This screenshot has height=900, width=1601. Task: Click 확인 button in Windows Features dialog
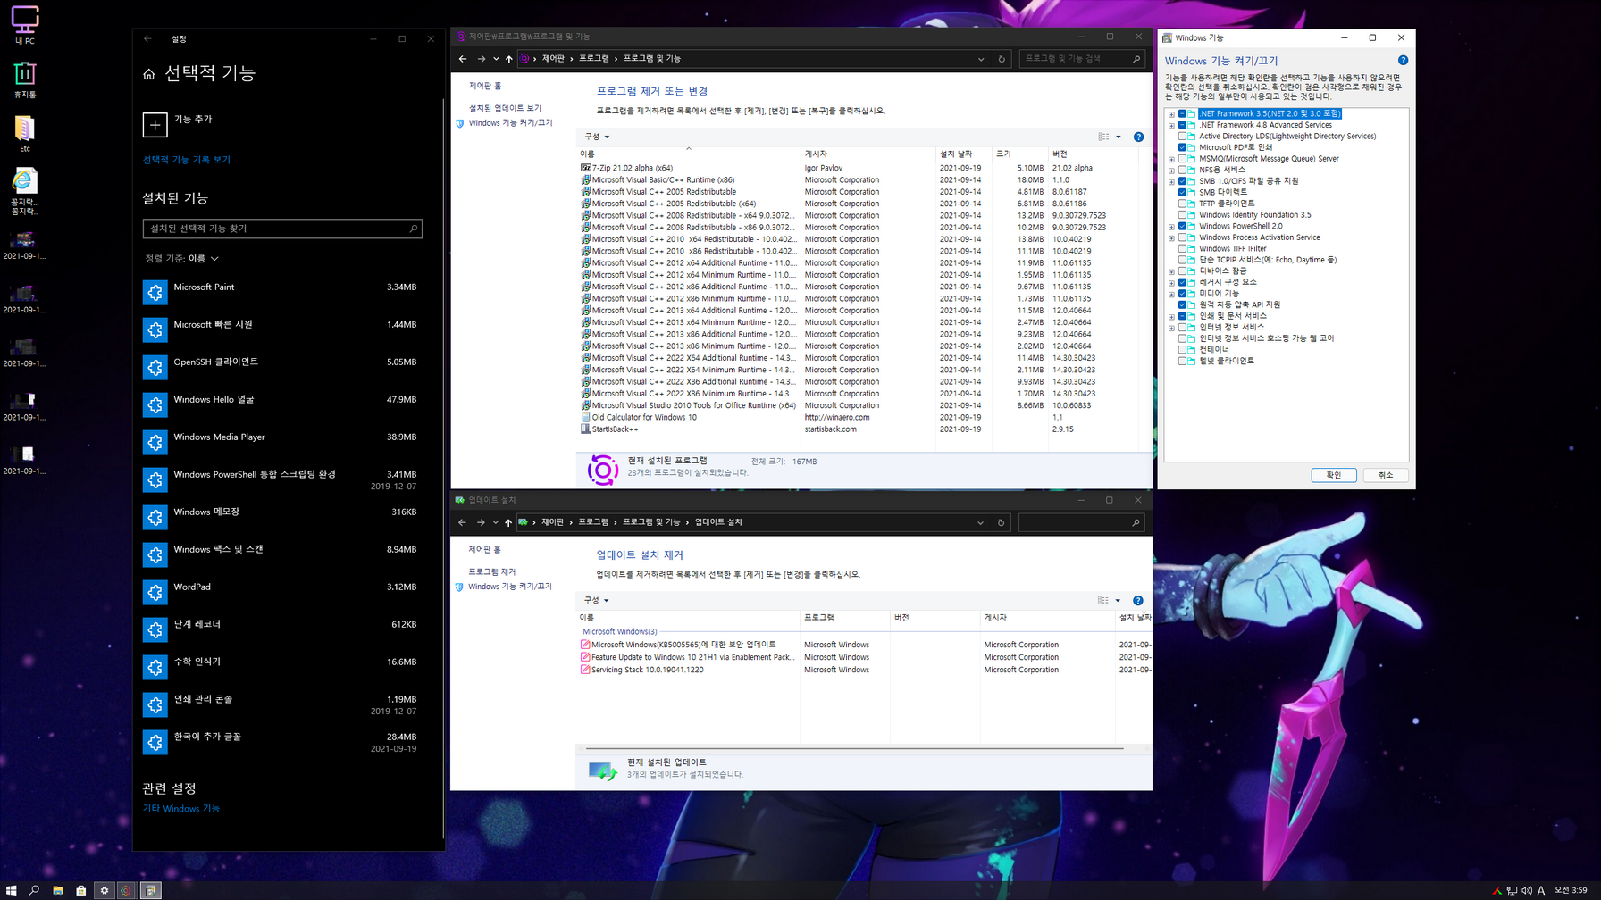1334,475
